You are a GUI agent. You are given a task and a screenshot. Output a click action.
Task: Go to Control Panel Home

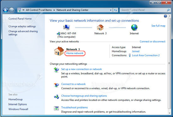[20, 19]
